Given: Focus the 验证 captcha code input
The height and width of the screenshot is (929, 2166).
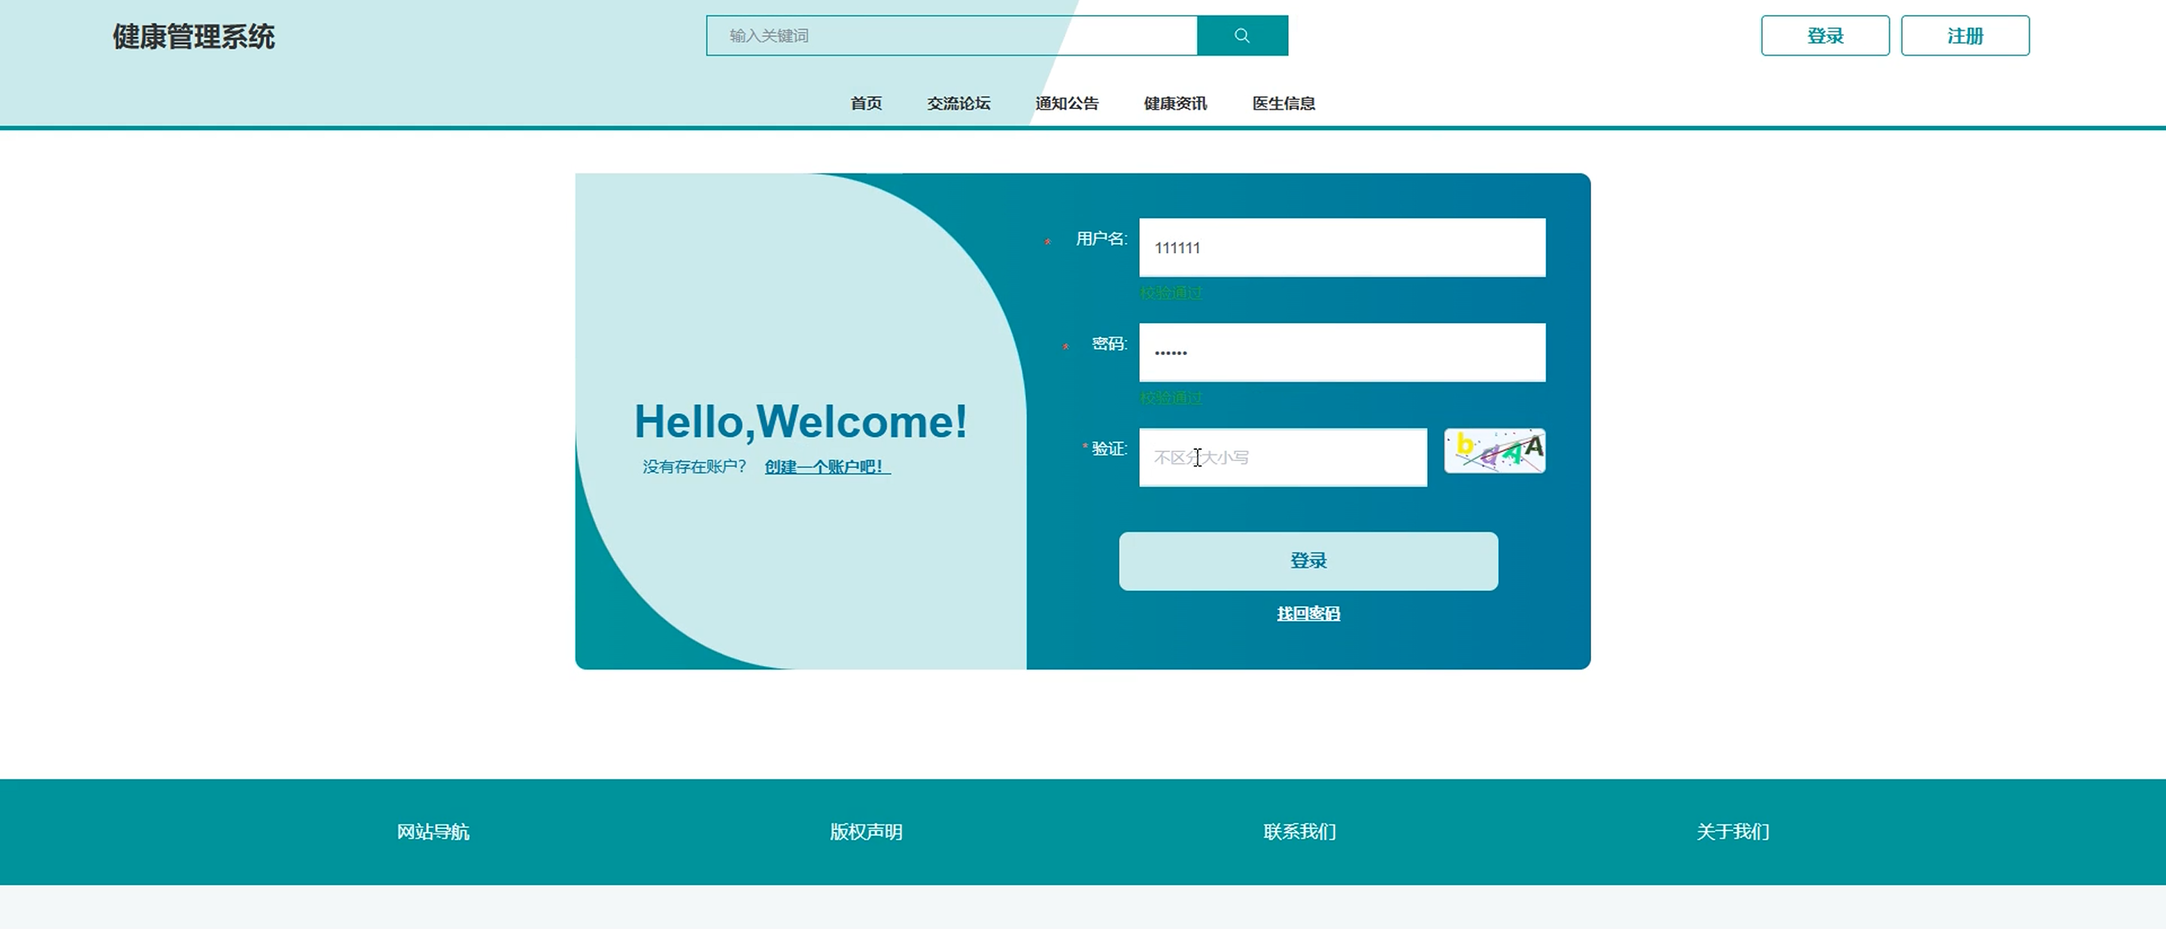Looking at the screenshot, I should point(1282,457).
